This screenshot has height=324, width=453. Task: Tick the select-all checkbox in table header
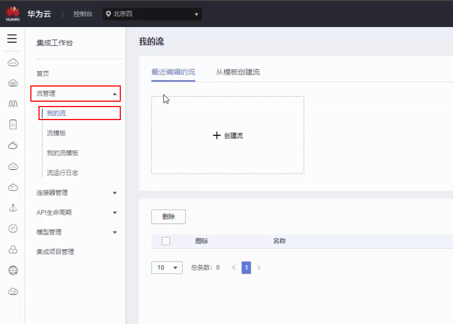point(166,241)
